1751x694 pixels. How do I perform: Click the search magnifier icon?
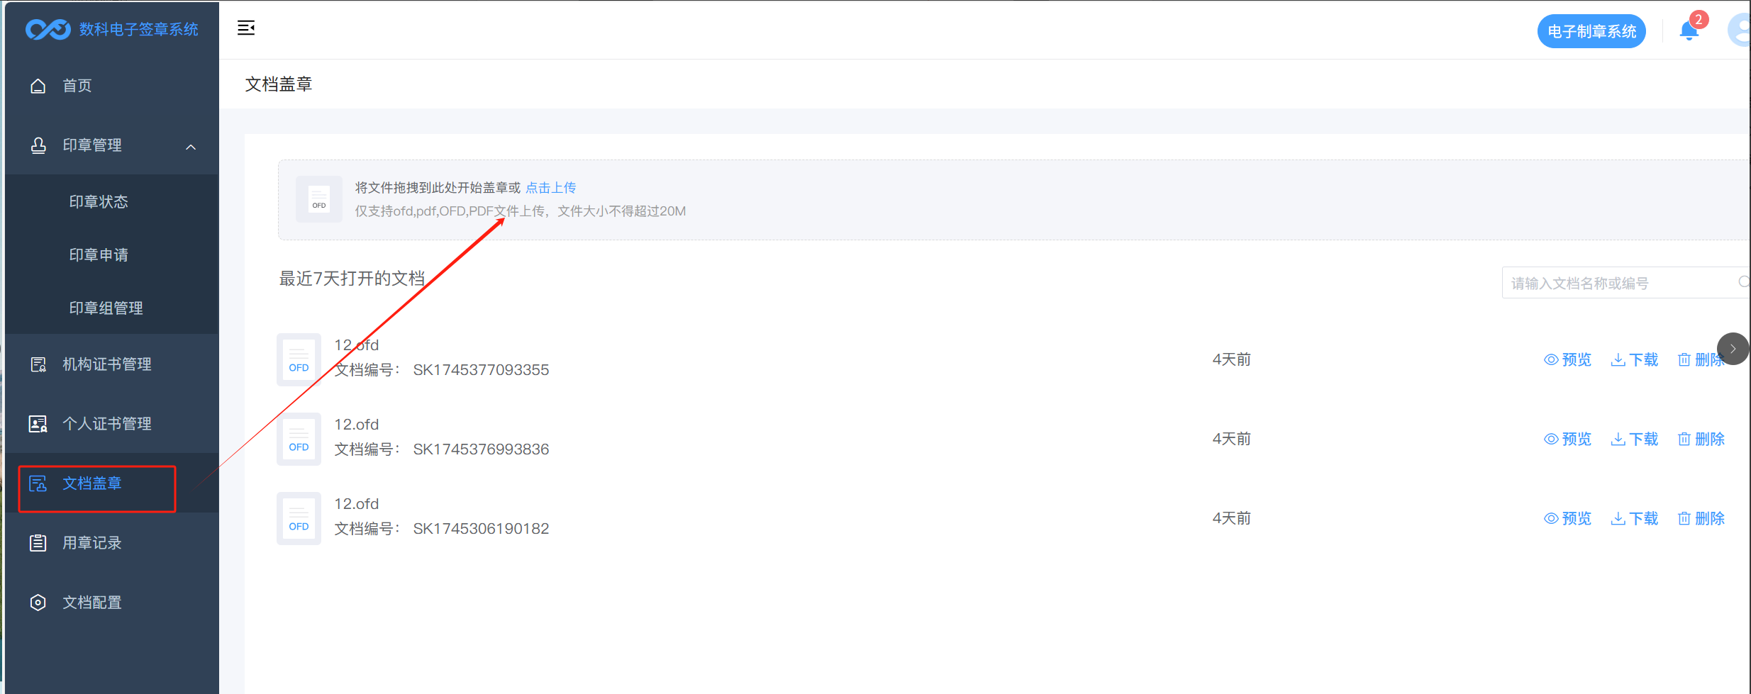(x=1743, y=282)
